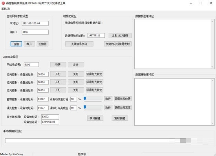Click 学到的无线信号发射 button
This screenshot has width=216, height=156.
118,44
